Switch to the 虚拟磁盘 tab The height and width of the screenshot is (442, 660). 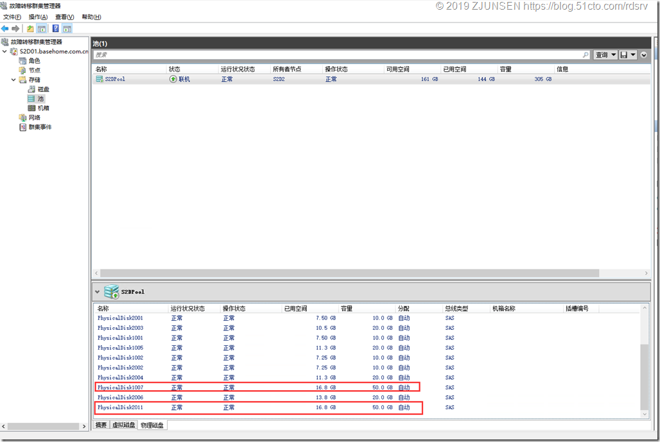(124, 425)
